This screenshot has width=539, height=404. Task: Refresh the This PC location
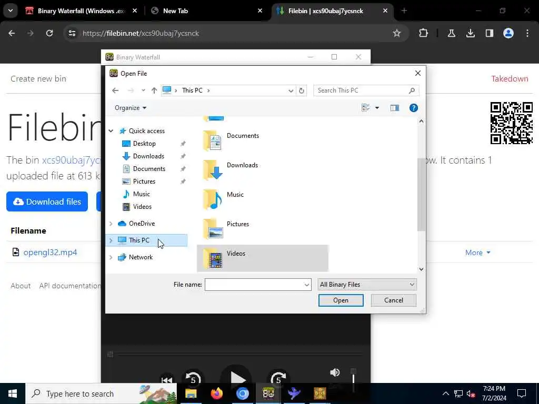302,90
